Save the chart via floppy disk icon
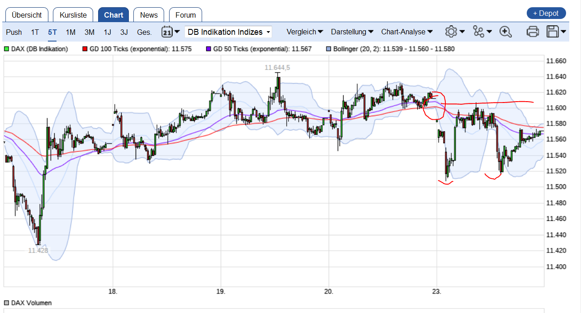 tap(553, 32)
